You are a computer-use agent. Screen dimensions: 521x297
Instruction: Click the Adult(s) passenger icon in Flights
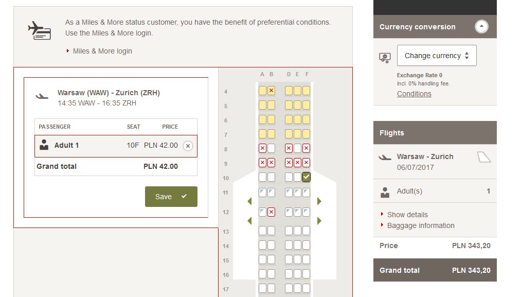pyautogui.click(x=385, y=192)
